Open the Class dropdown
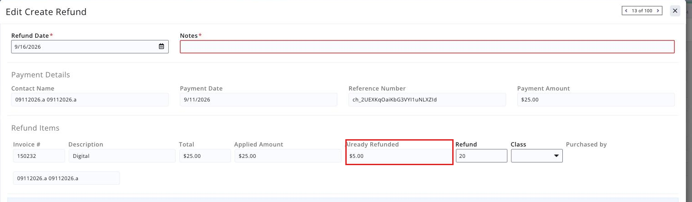This screenshot has height=202, width=692. tap(537, 156)
